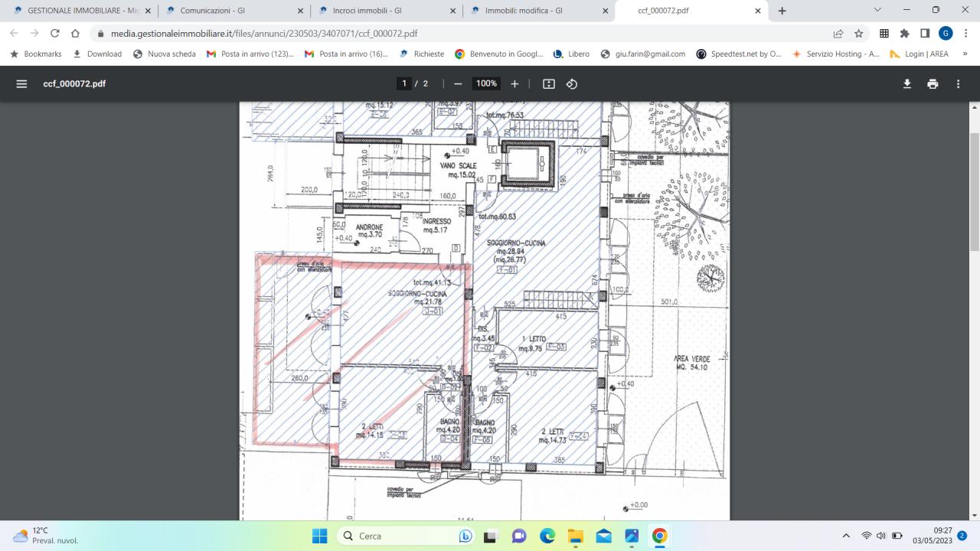
Task: Toggle the Chrome side panel
Action: point(925,34)
